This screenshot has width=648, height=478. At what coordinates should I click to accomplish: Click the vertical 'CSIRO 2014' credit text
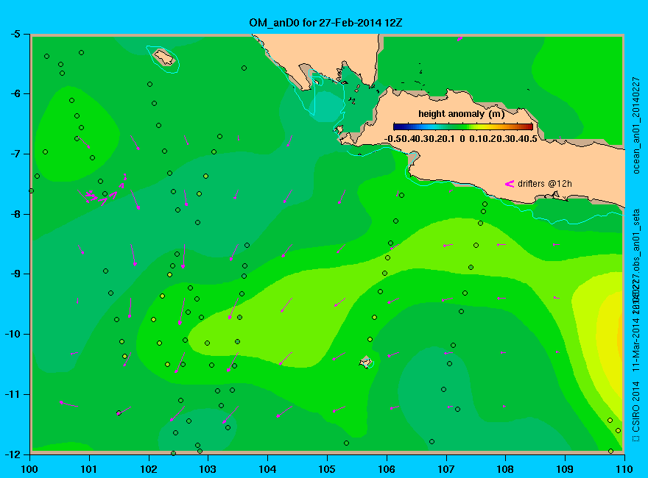(636, 407)
